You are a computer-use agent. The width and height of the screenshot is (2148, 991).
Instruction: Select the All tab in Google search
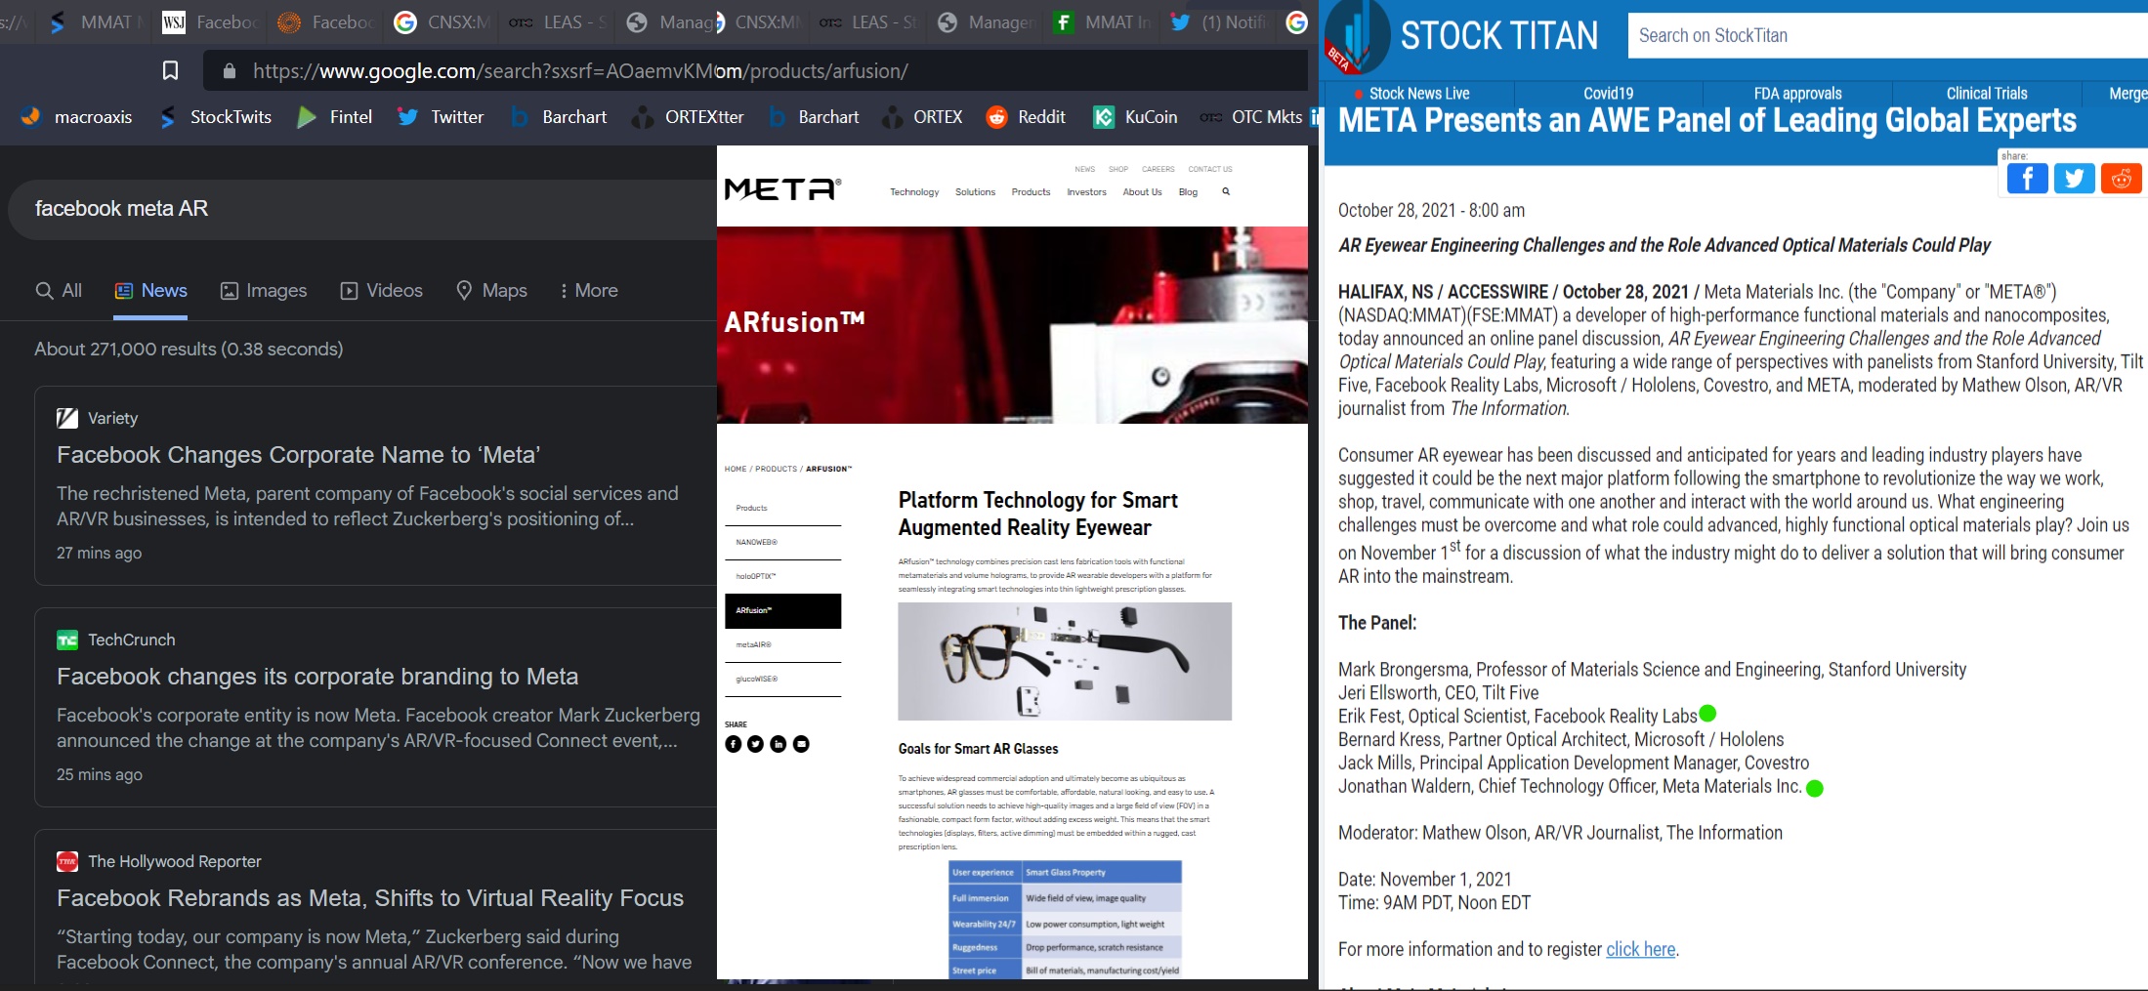[59, 290]
